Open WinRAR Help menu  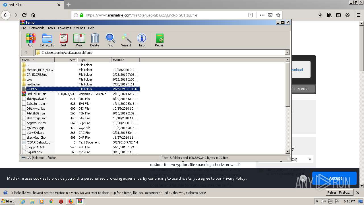coord(91,28)
